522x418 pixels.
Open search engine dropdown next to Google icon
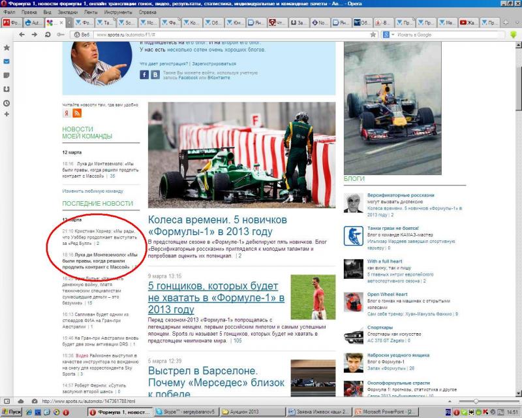[393, 35]
